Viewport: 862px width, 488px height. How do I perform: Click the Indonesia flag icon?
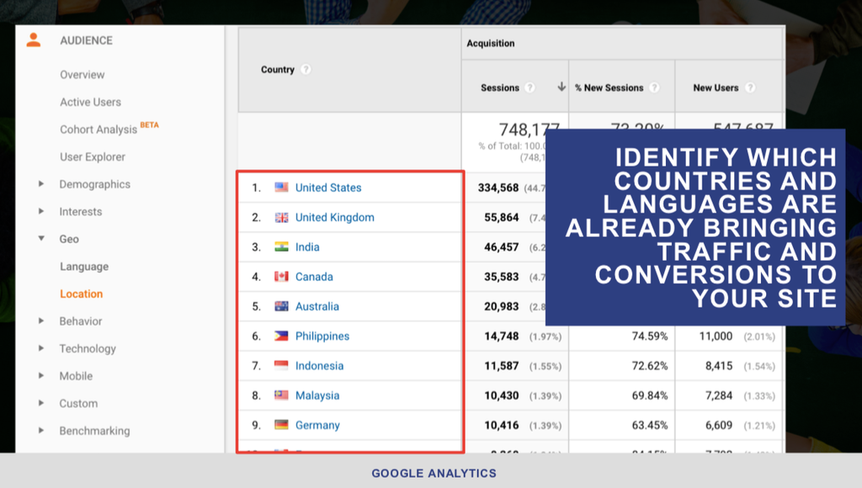point(281,365)
